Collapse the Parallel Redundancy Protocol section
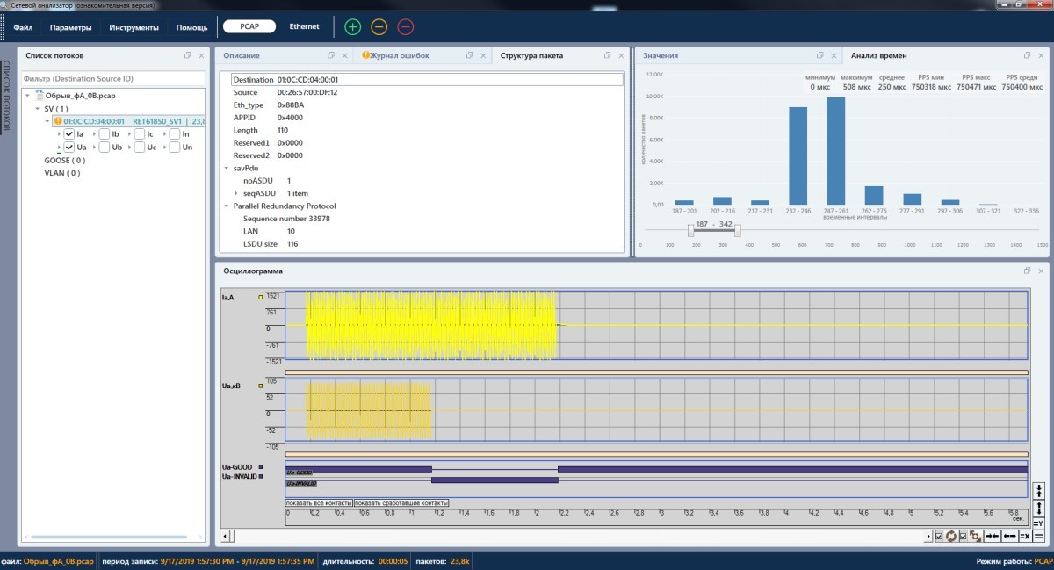Image resolution: width=1054 pixels, height=570 pixels. pyautogui.click(x=227, y=206)
